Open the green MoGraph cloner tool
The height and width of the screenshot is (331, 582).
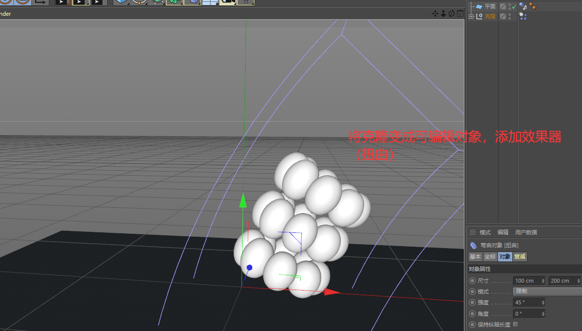[174, 2]
